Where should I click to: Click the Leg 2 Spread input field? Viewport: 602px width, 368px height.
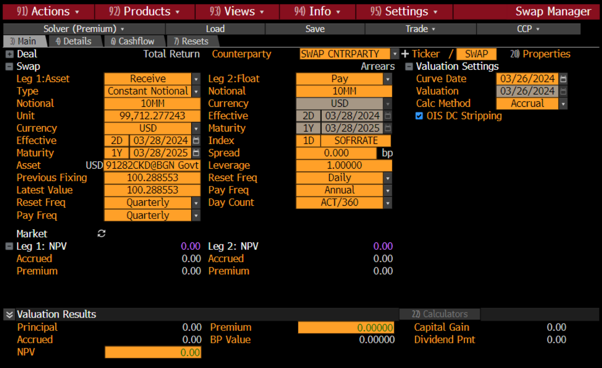click(337, 153)
